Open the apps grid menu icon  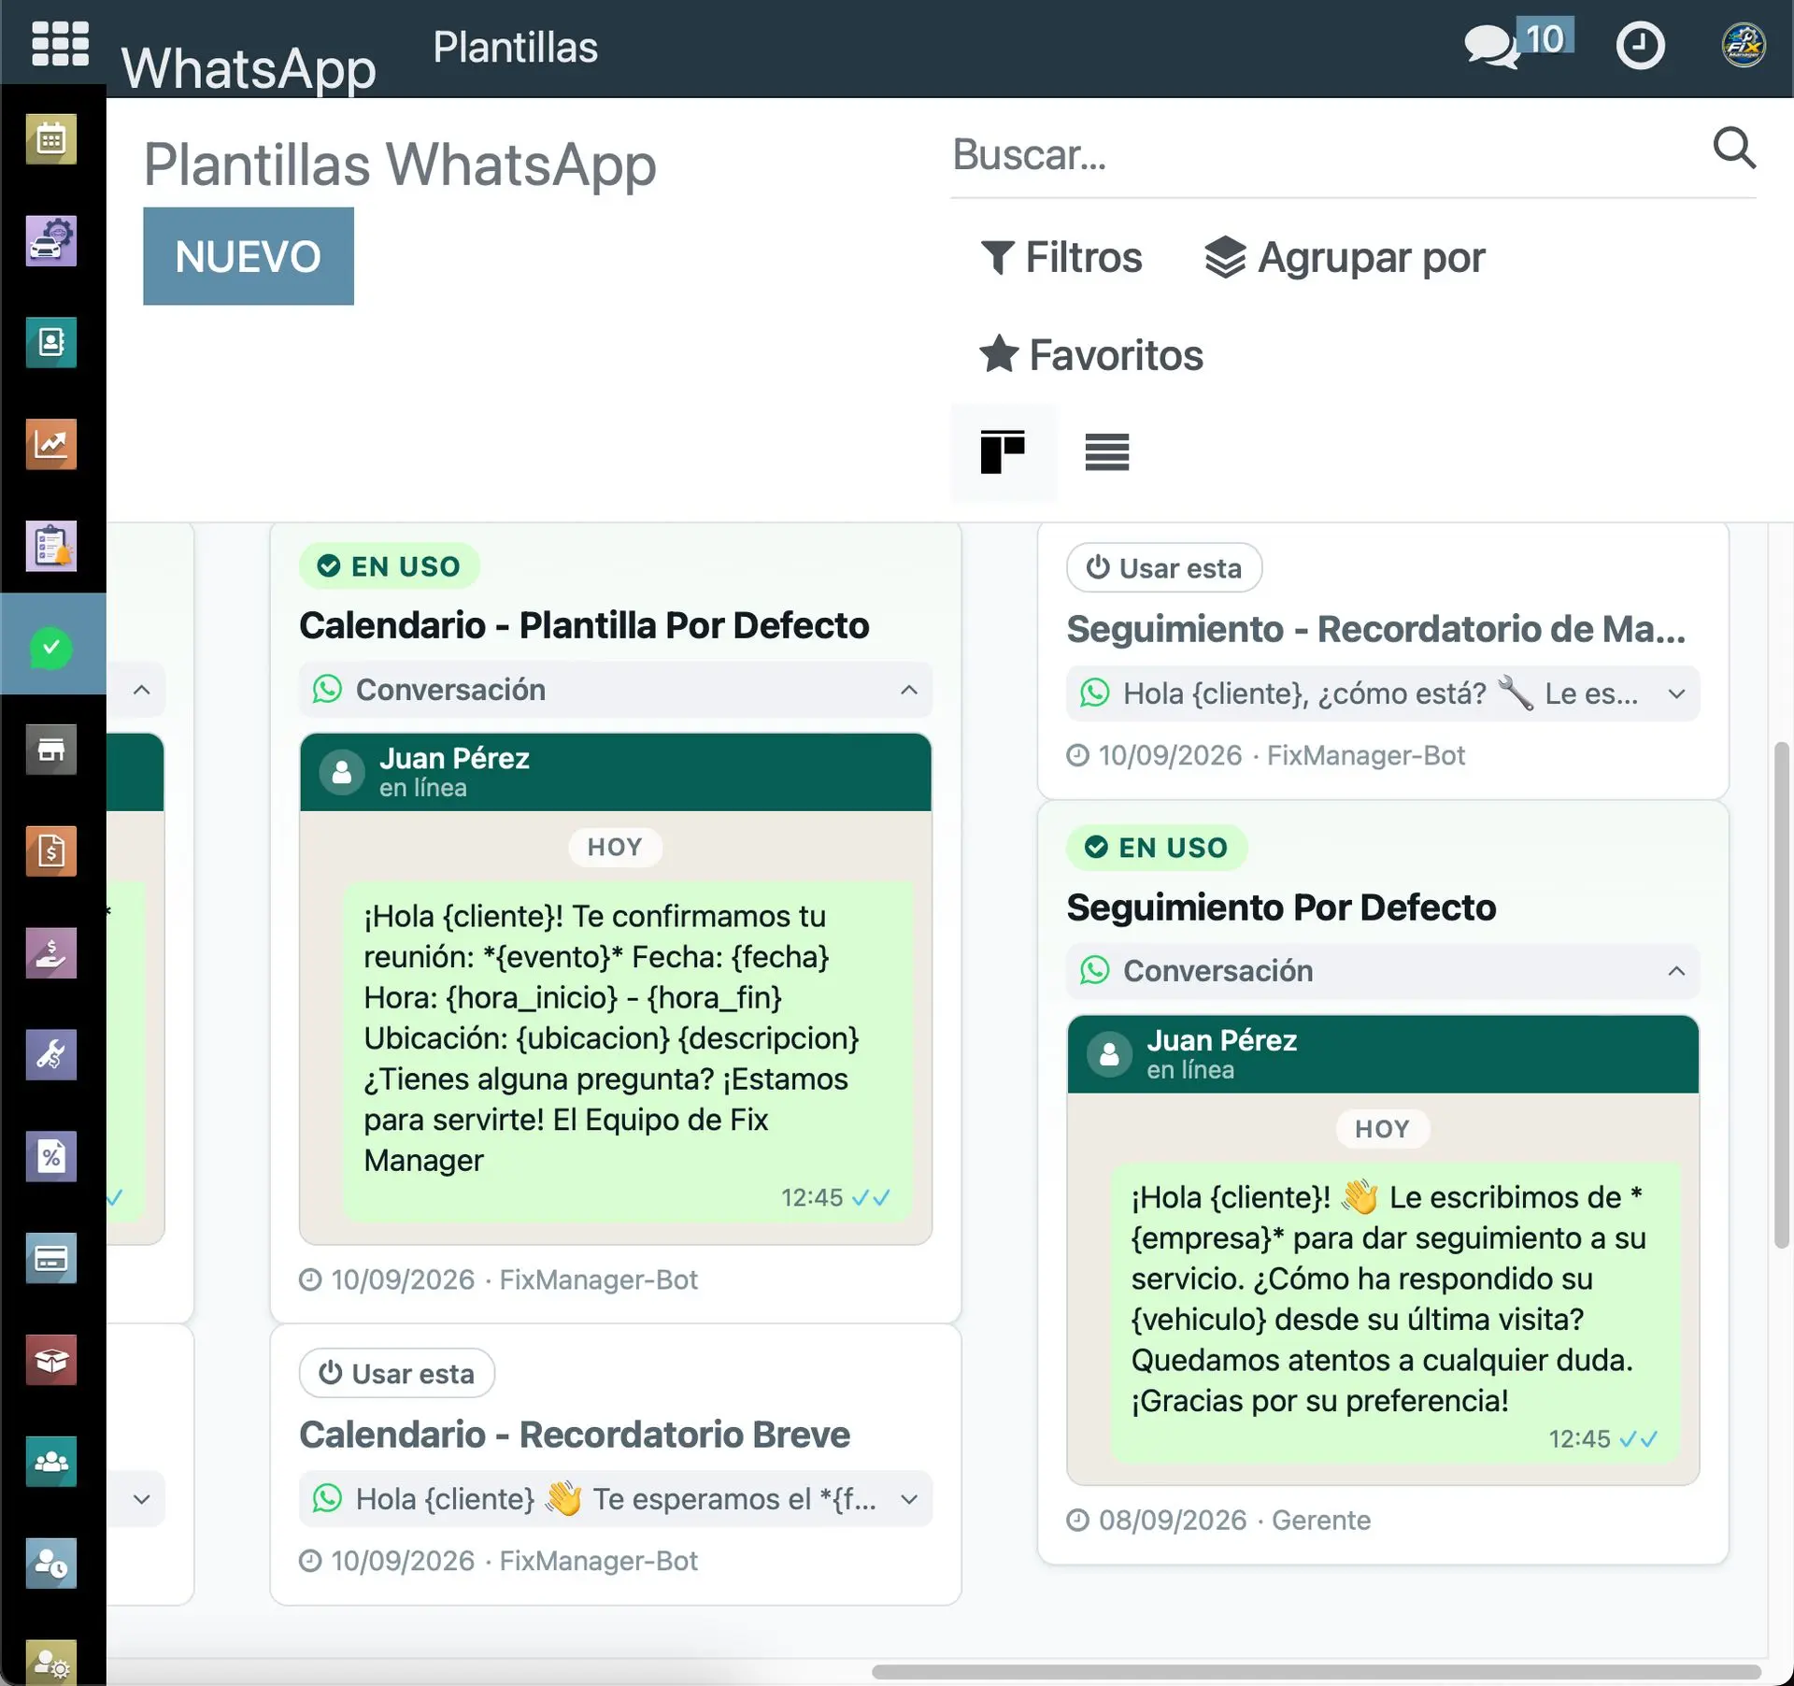(60, 44)
